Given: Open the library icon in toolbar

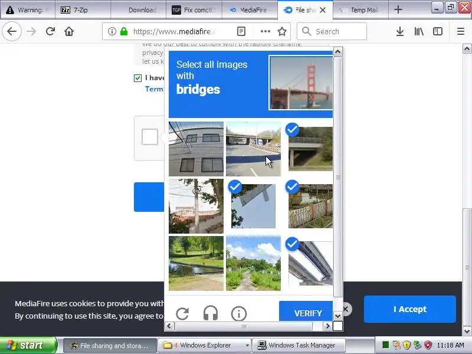Looking at the screenshot, I should click(x=419, y=31).
